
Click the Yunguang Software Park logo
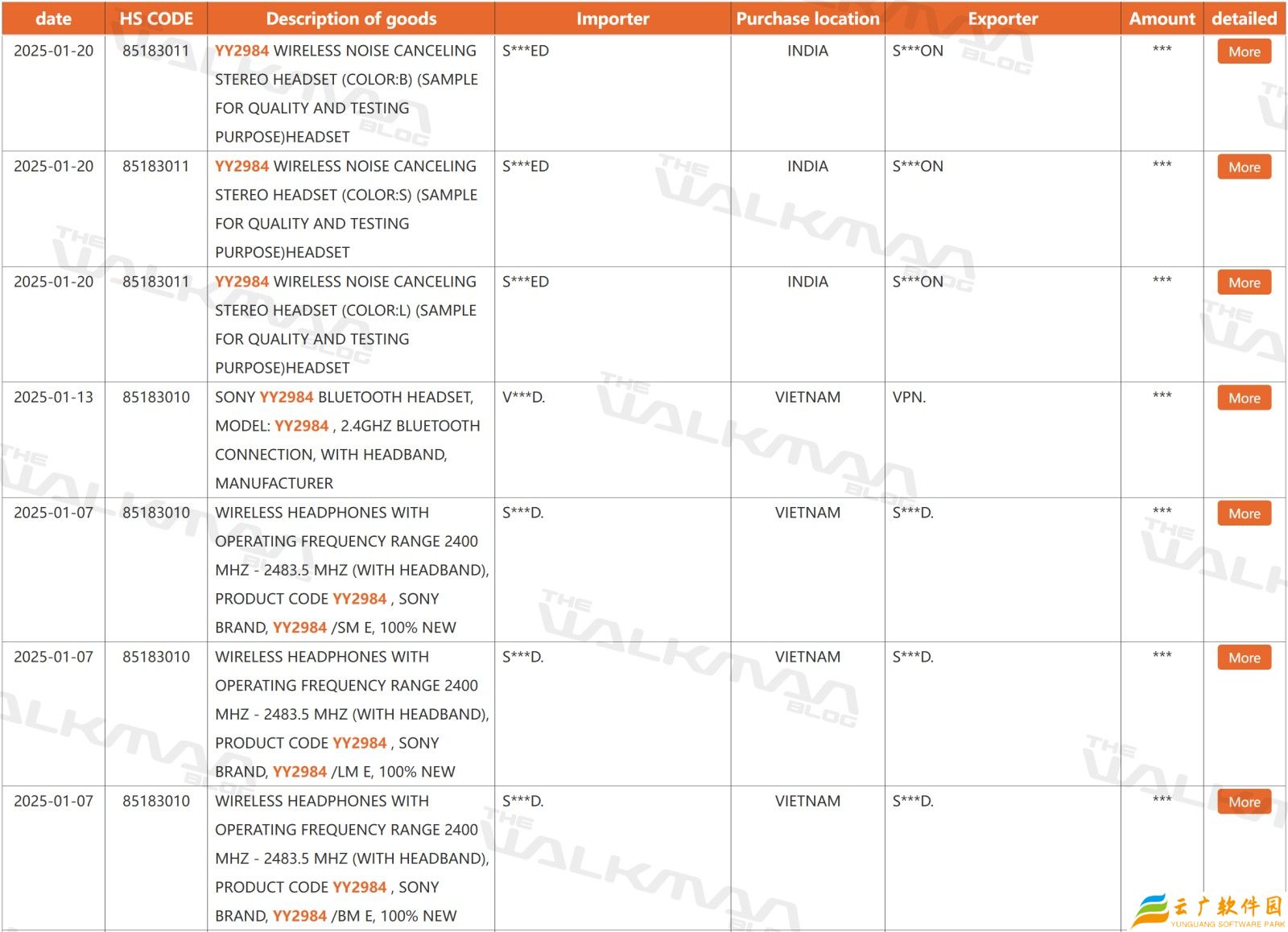pyautogui.click(x=1207, y=910)
